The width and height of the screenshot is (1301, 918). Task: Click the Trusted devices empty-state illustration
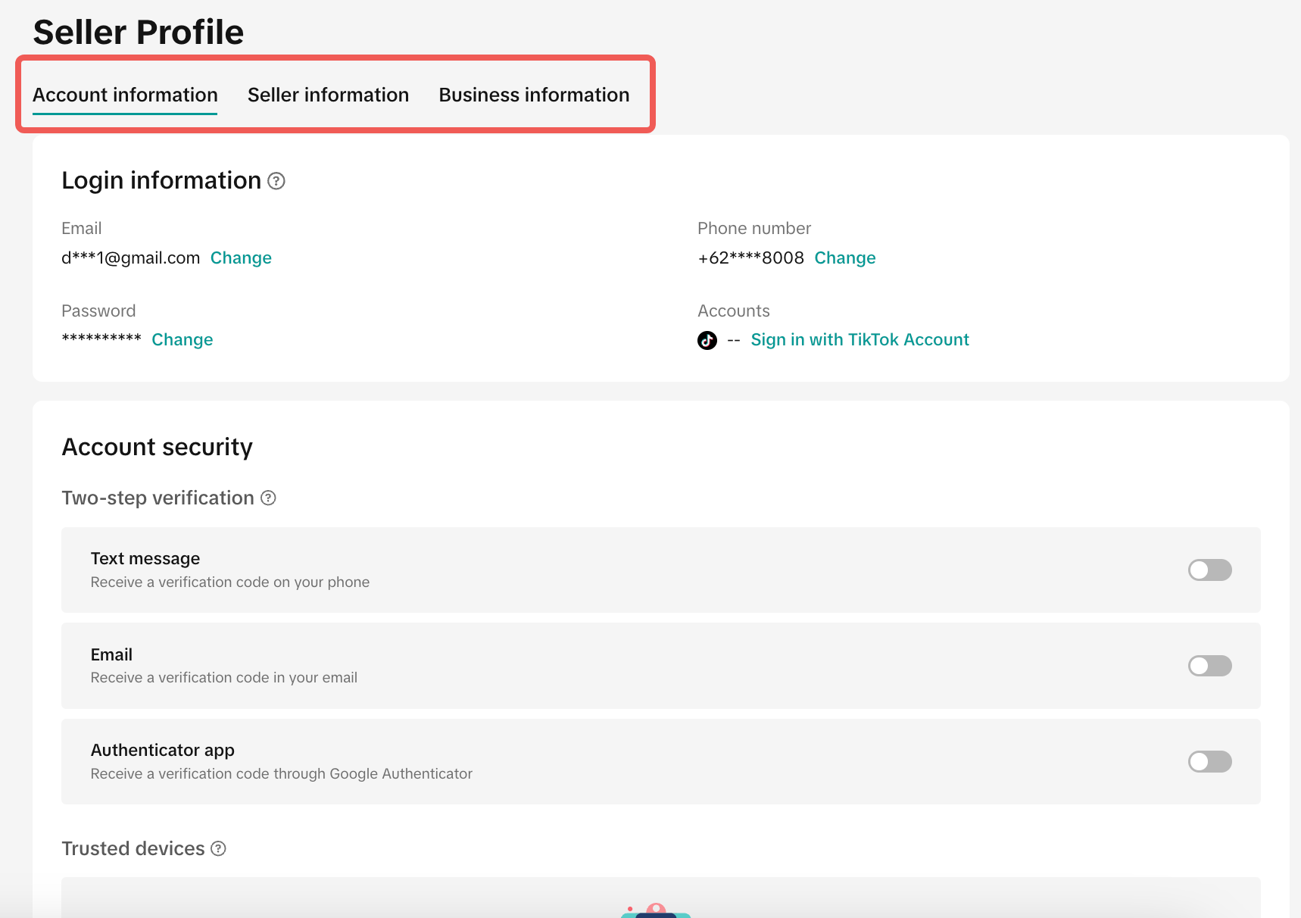click(656, 910)
